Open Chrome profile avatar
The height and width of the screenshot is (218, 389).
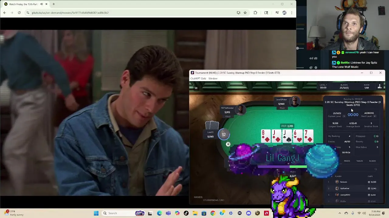(x=284, y=13)
